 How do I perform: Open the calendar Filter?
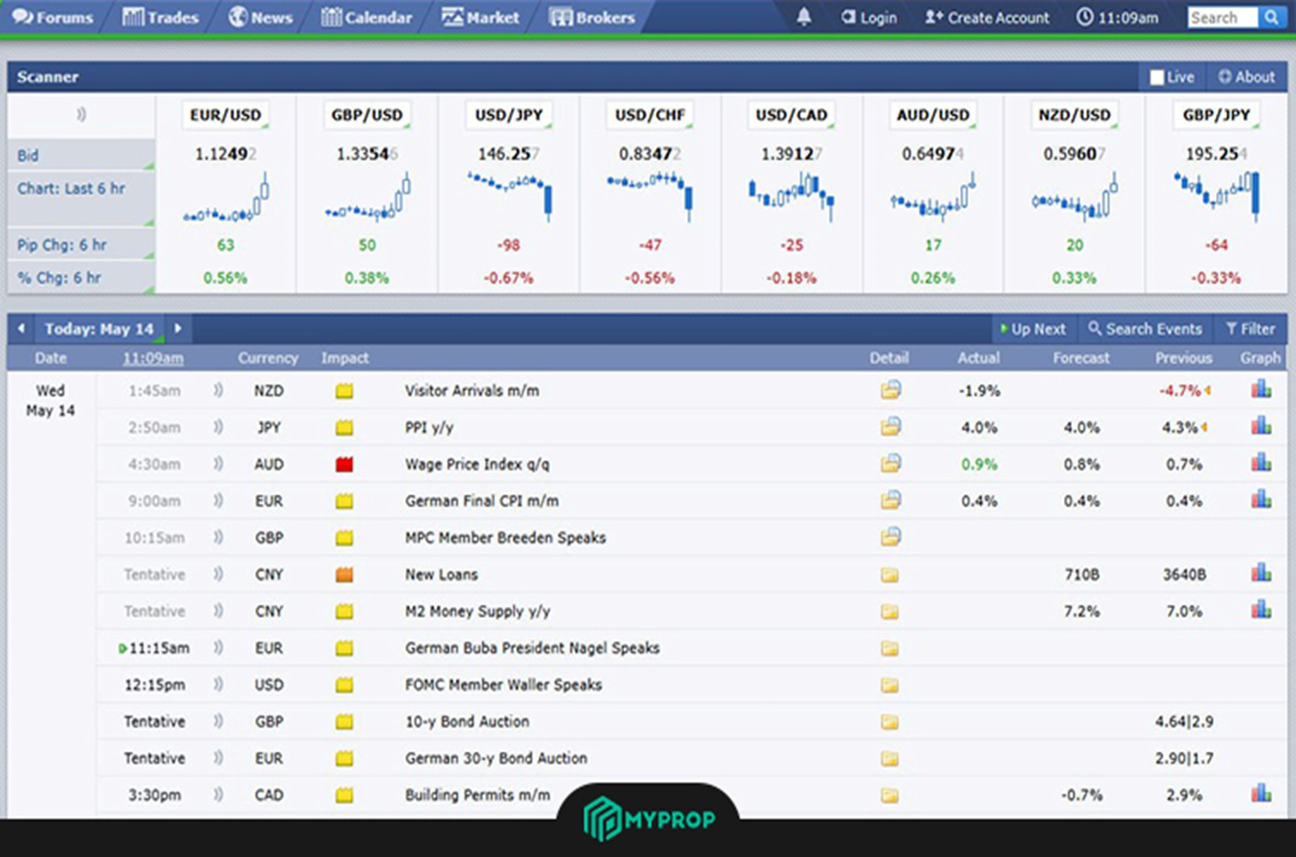point(1250,329)
